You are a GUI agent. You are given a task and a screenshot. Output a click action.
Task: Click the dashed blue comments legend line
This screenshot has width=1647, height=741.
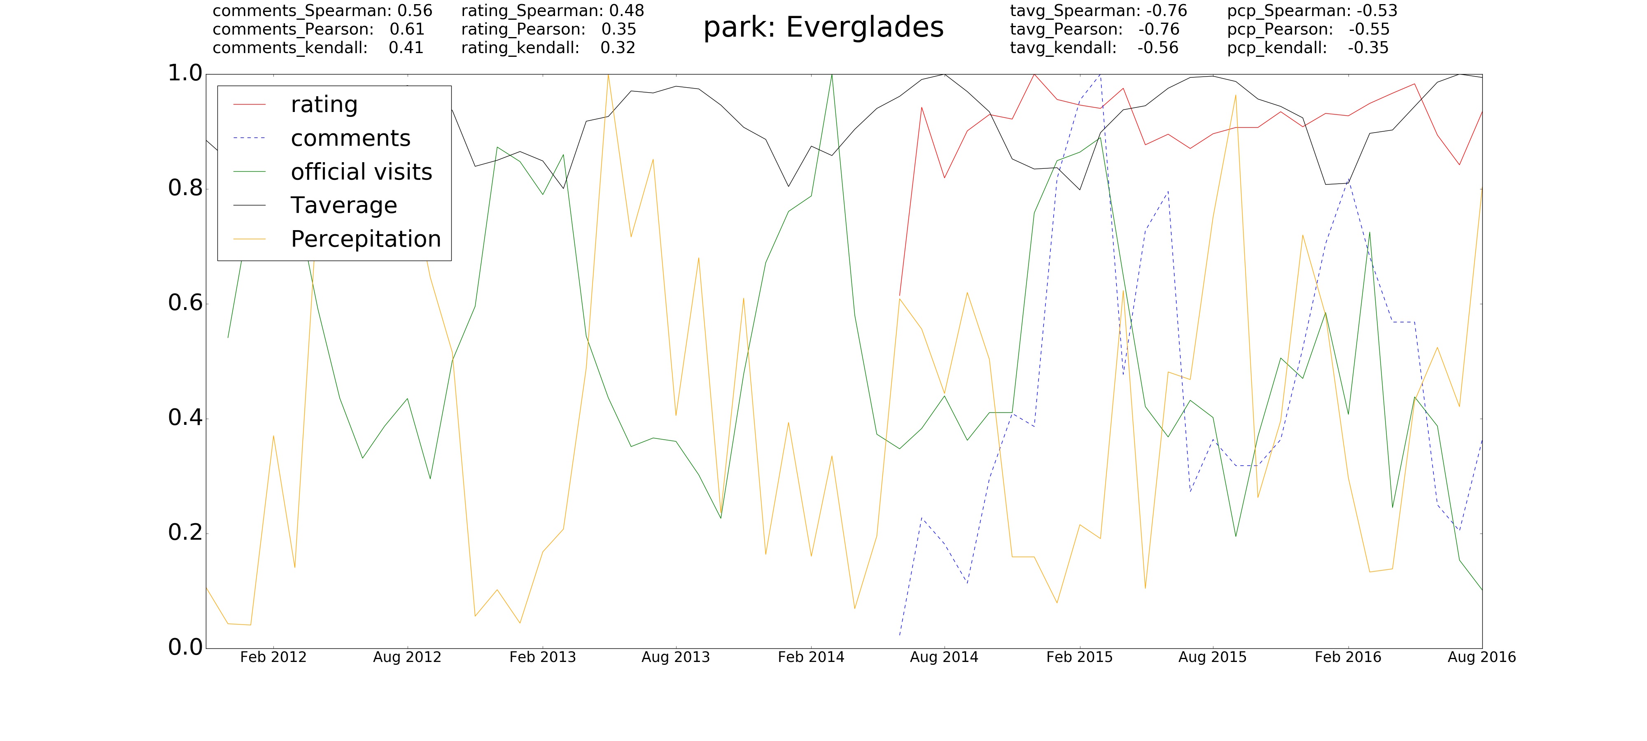[250, 138]
